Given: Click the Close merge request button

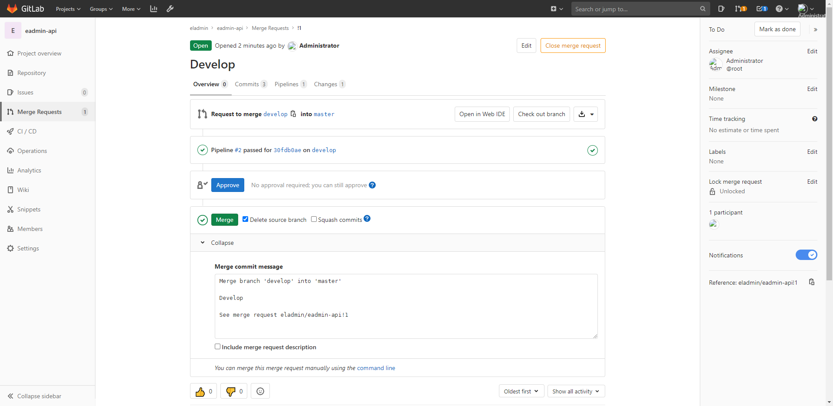Looking at the screenshot, I should [573, 45].
